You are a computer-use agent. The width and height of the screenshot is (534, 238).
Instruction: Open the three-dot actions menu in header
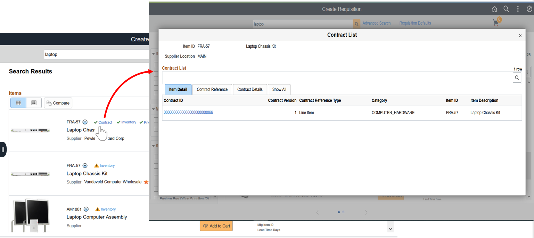point(518,9)
